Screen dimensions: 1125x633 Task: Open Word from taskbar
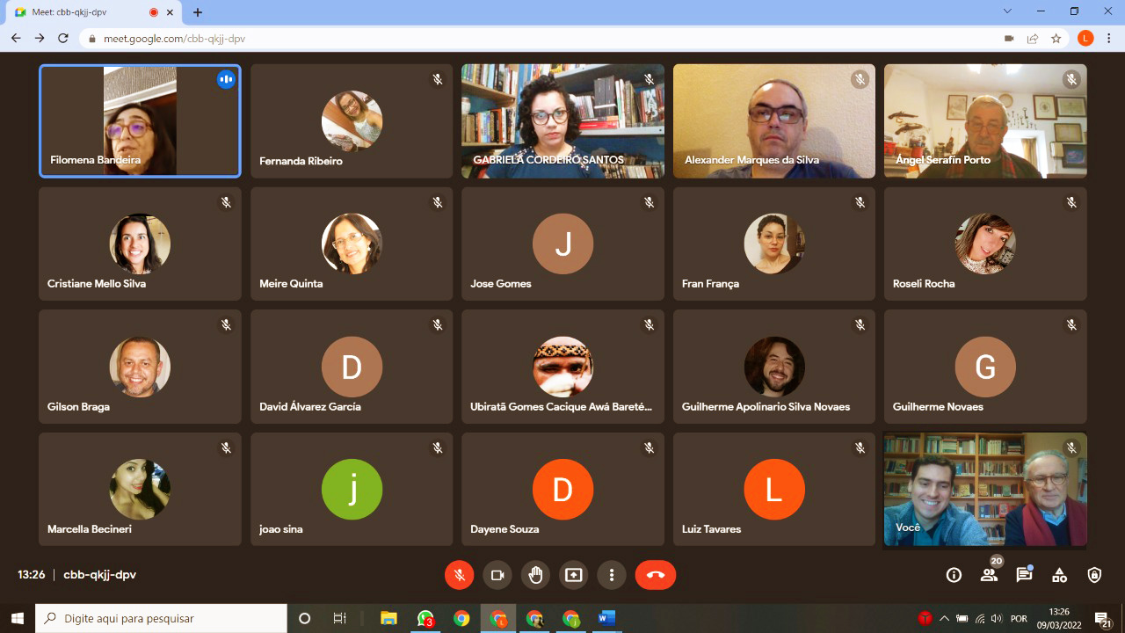click(x=606, y=618)
